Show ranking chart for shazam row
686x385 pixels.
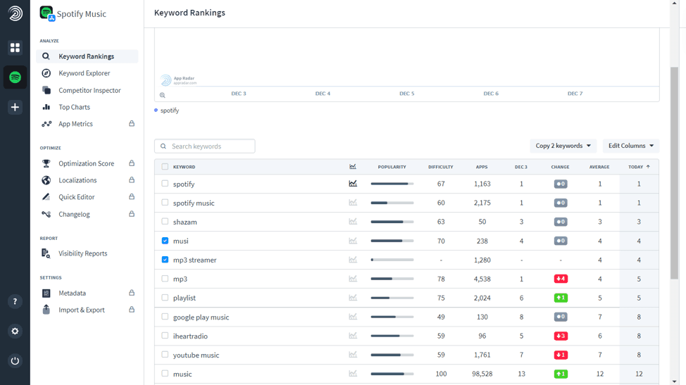click(353, 222)
